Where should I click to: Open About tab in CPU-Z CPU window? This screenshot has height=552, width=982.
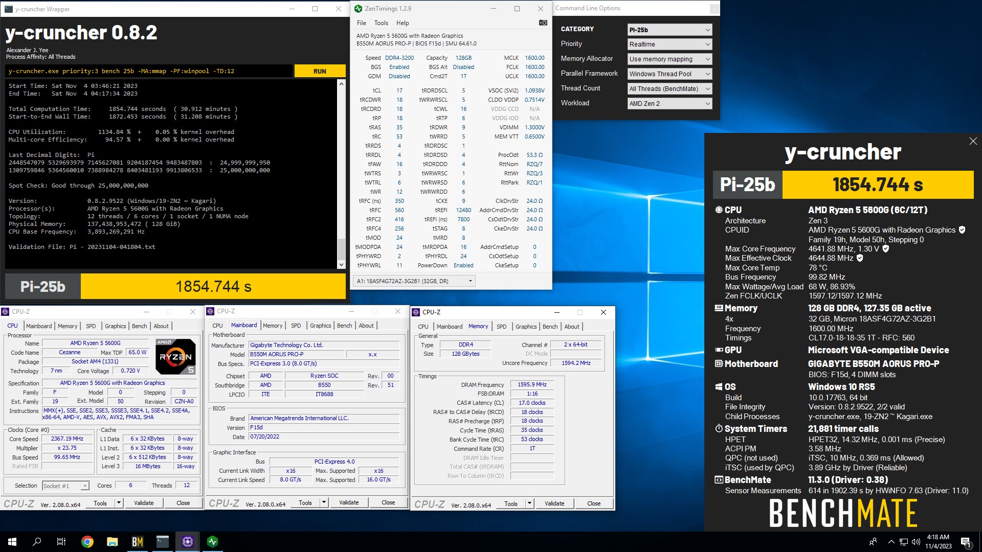tap(161, 326)
